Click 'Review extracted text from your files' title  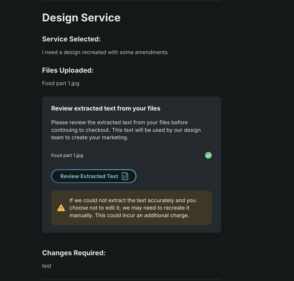(x=106, y=108)
